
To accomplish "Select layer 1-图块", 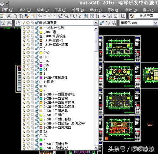I will 49,82.
